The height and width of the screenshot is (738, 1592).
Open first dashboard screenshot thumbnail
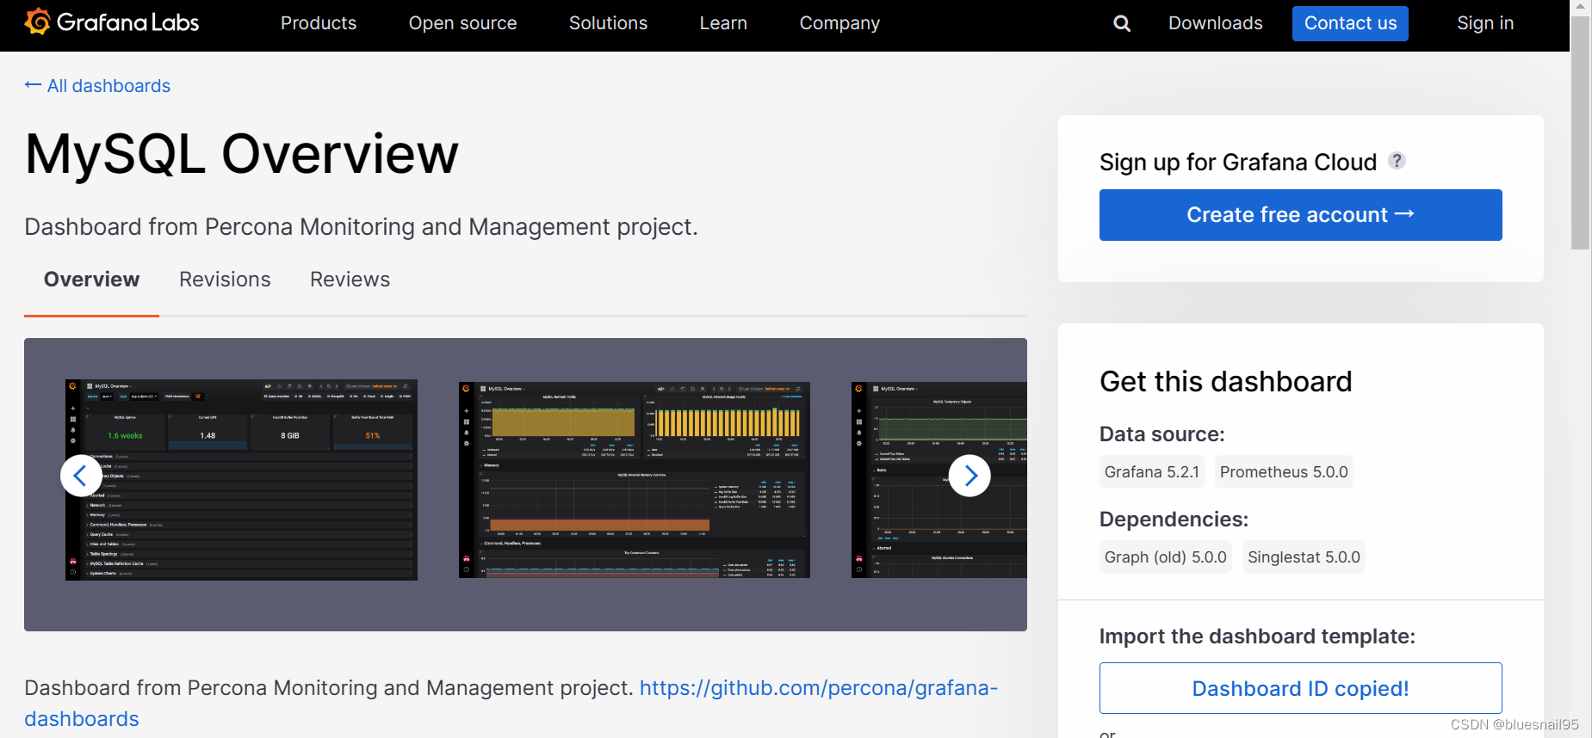pos(241,480)
